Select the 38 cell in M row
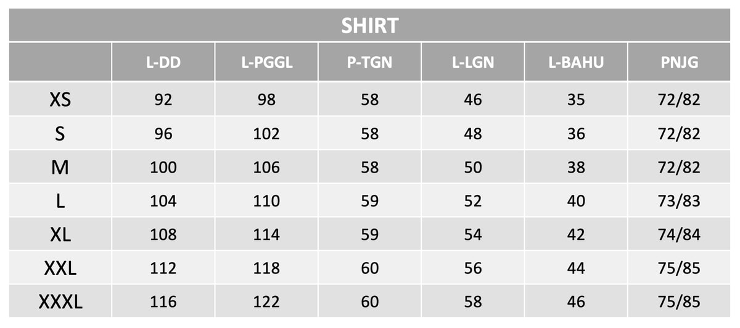Viewport: 740px width, 328px height. [x=576, y=167]
